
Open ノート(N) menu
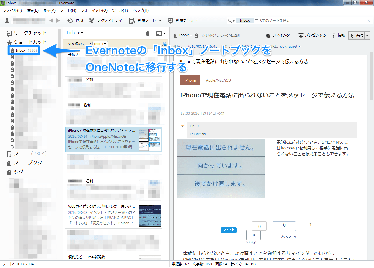coord(68,10)
